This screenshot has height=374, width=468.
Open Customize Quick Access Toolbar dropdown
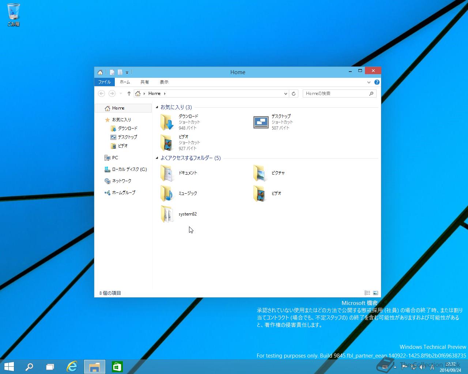pos(127,72)
